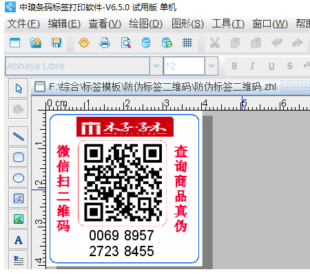The width and height of the screenshot is (310, 274).
Task: Toggle the grid display icon
Action: pyautogui.click(x=187, y=43)
